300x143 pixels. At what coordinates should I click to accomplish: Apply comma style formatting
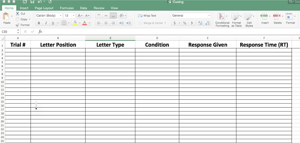191,23
